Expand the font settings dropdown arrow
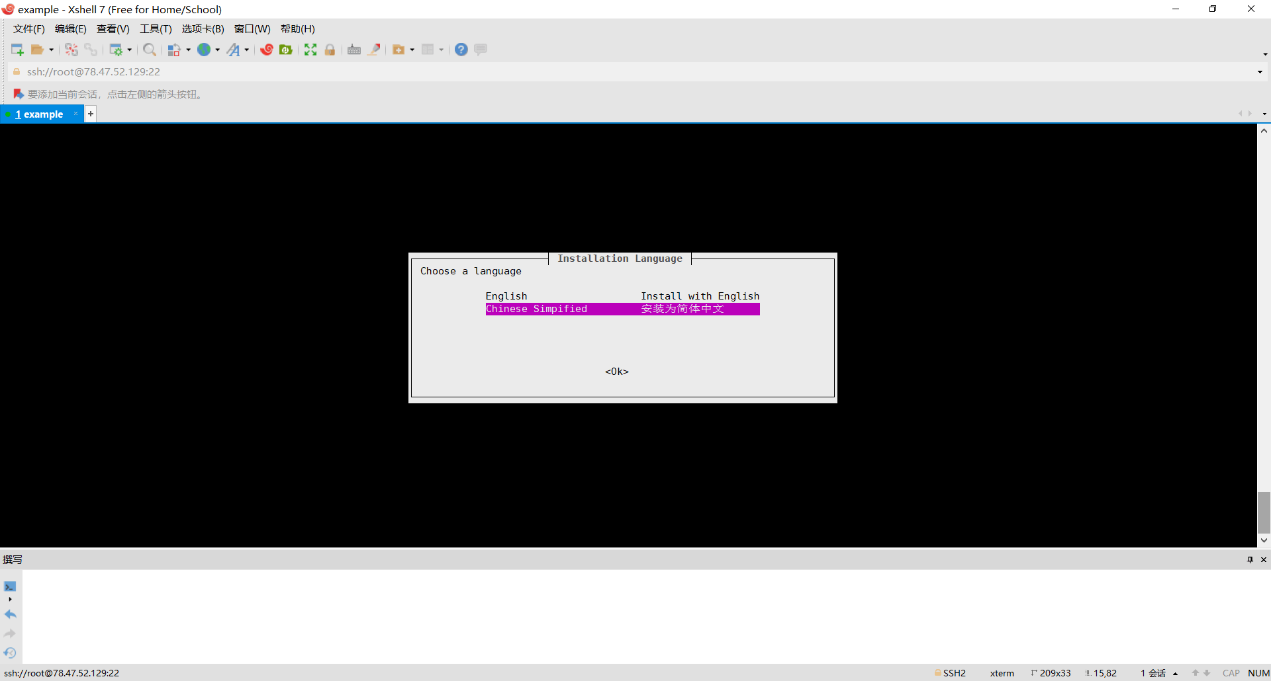 coord(247,50)
